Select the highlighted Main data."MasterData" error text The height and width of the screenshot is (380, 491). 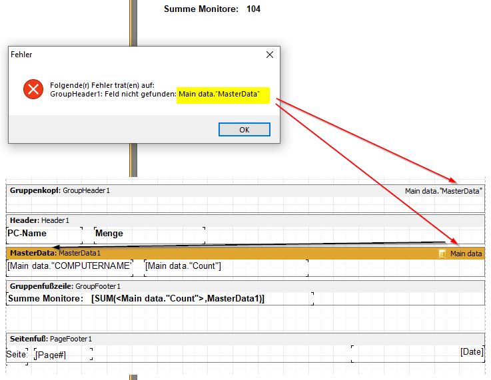[x=223, y=95]
